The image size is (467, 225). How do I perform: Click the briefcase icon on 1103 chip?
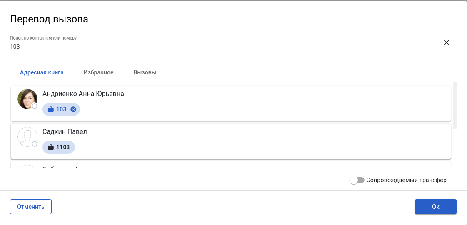tap(51, 147)
